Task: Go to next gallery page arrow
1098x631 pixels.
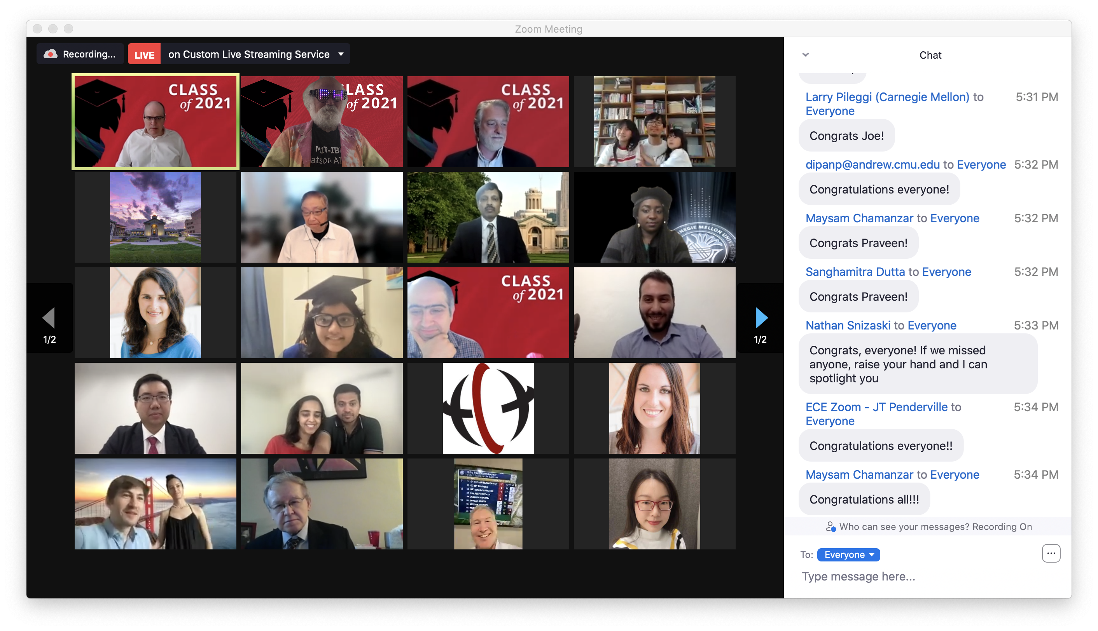Action: tap(761, 318)
